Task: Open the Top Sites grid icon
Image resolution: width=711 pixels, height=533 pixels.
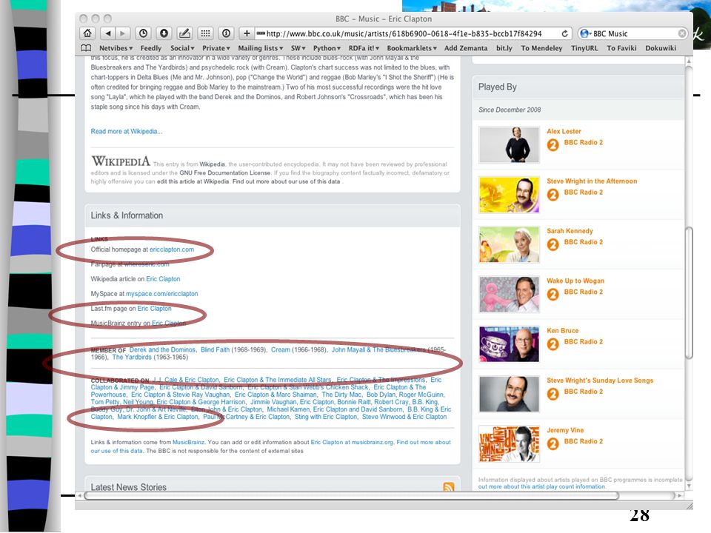Action: [205, 33]
